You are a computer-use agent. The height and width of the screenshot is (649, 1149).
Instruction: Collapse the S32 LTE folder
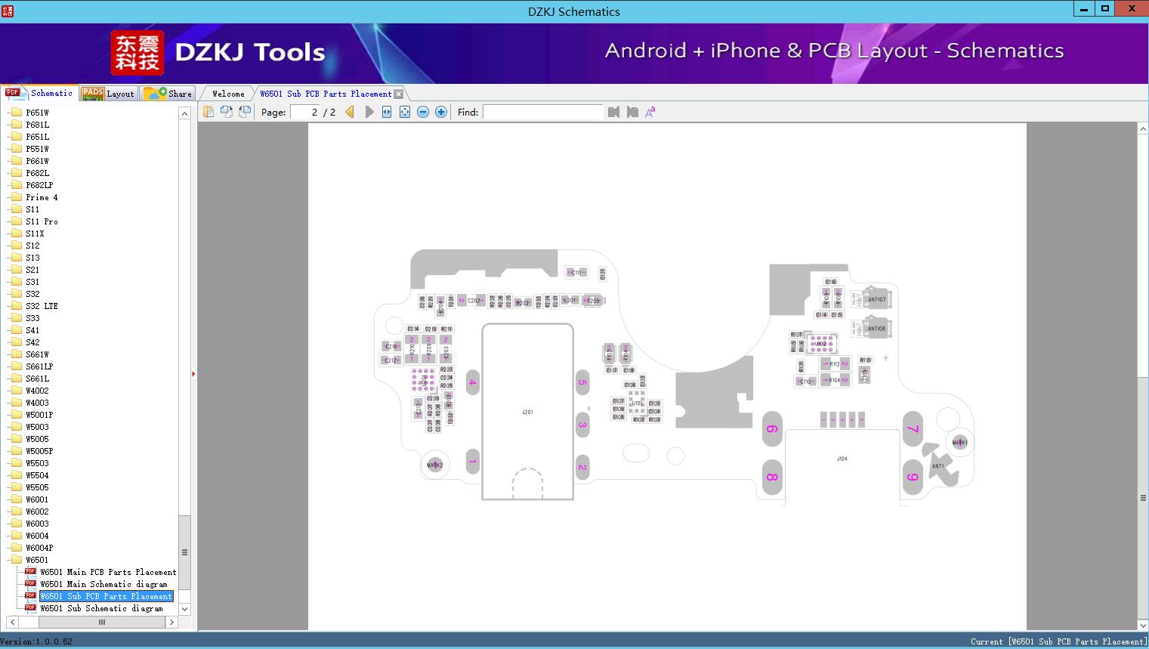(39, 305)
